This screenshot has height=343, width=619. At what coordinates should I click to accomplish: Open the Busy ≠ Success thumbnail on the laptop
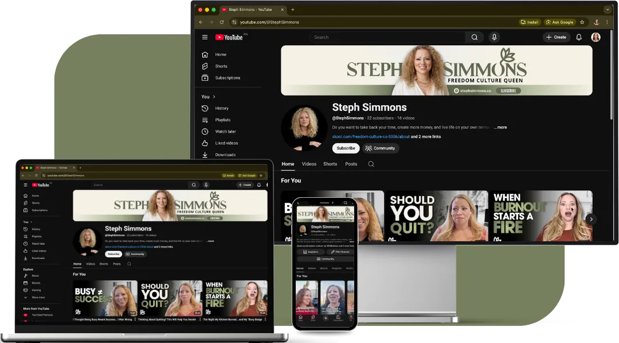tap(105, 298)
